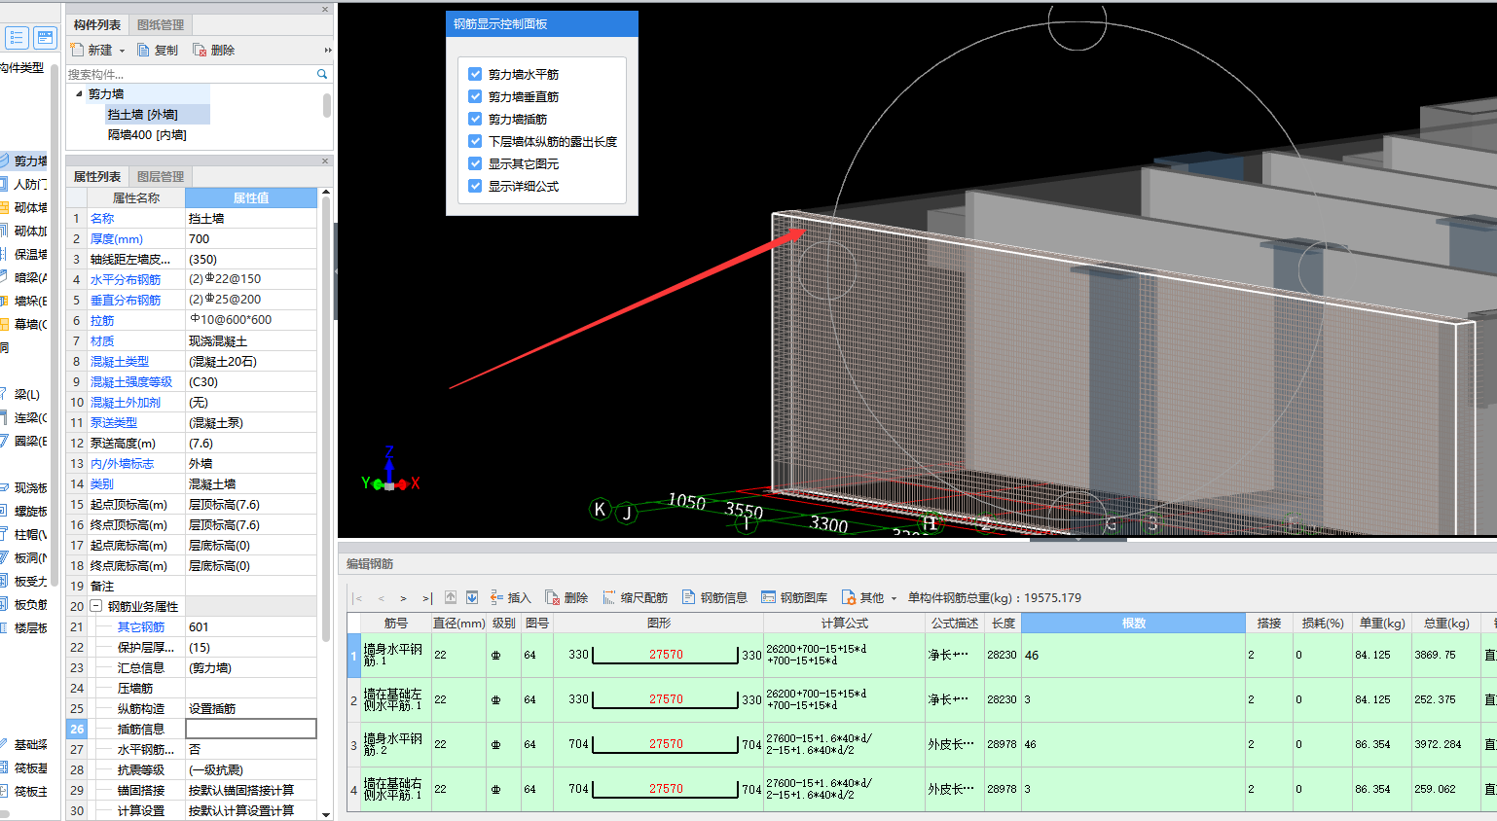
Task: Click the 厚度(mm) property link
Action: click(x=117, y=238)
